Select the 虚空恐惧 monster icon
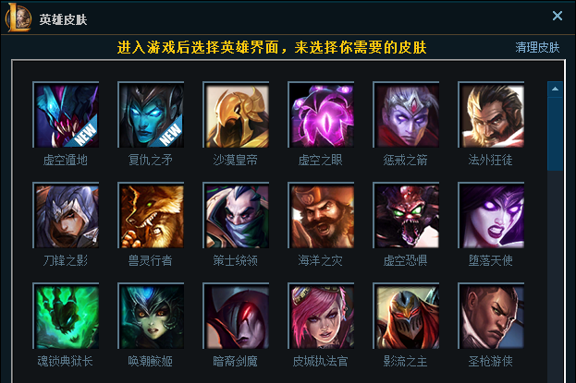 (x=406, y=215)
